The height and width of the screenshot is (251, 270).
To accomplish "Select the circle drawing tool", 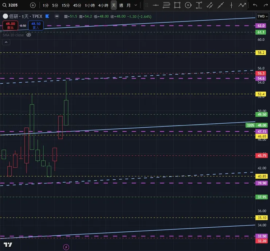I will [x=188, y=5].
